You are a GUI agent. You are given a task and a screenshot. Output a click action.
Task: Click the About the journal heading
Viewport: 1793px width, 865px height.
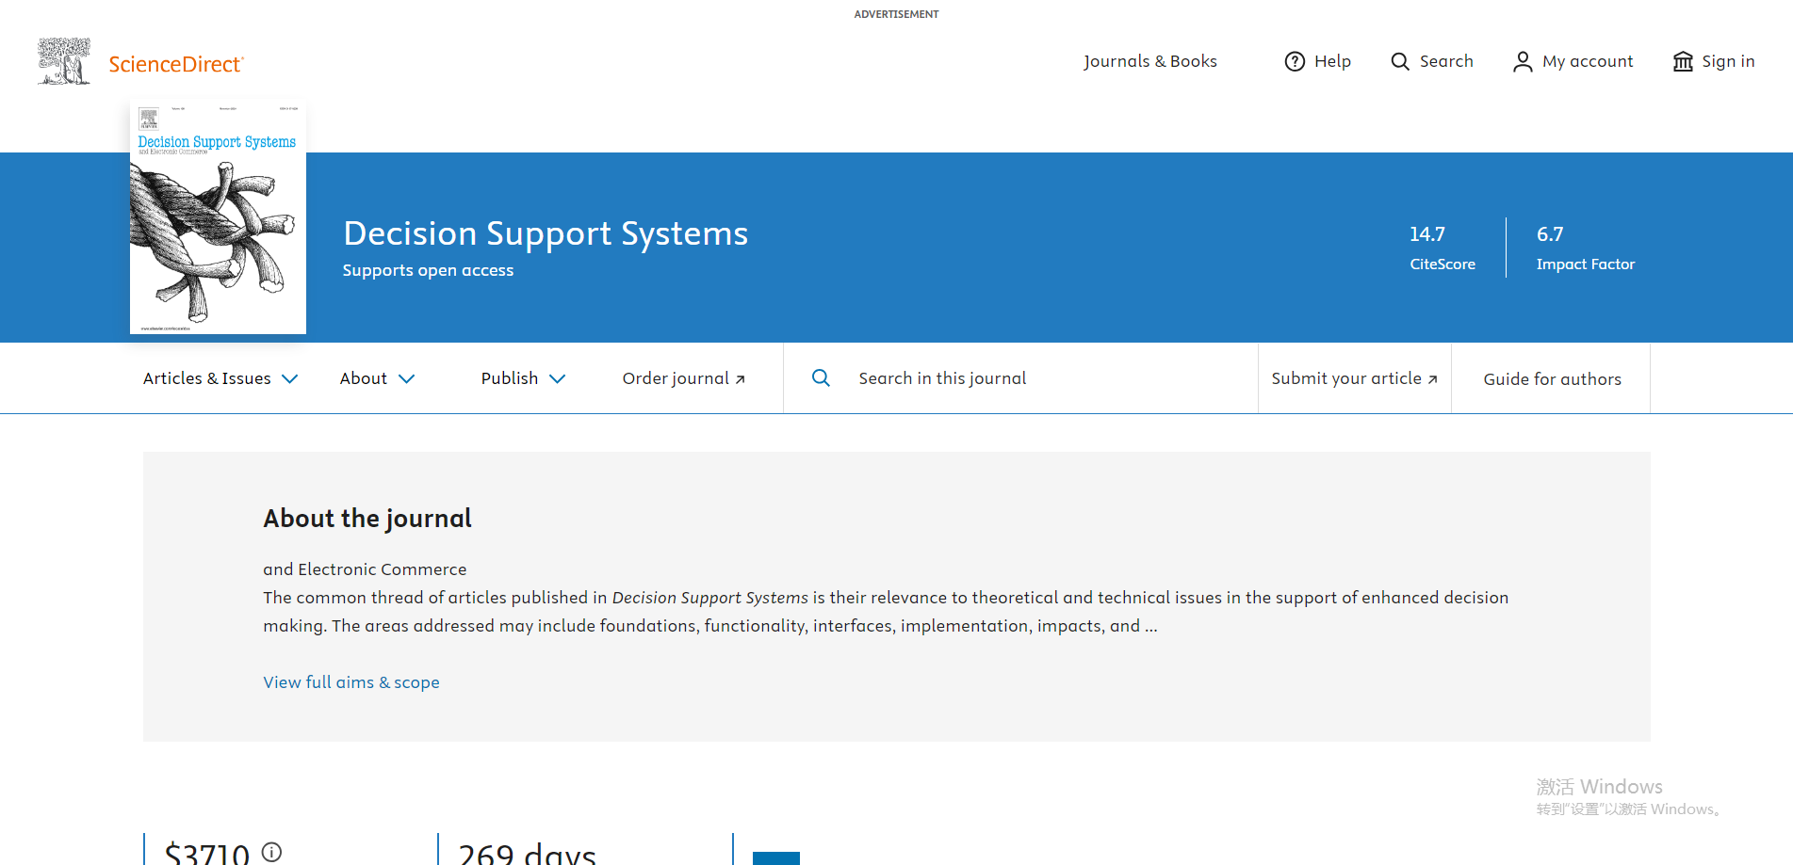(x=367, y=519)
